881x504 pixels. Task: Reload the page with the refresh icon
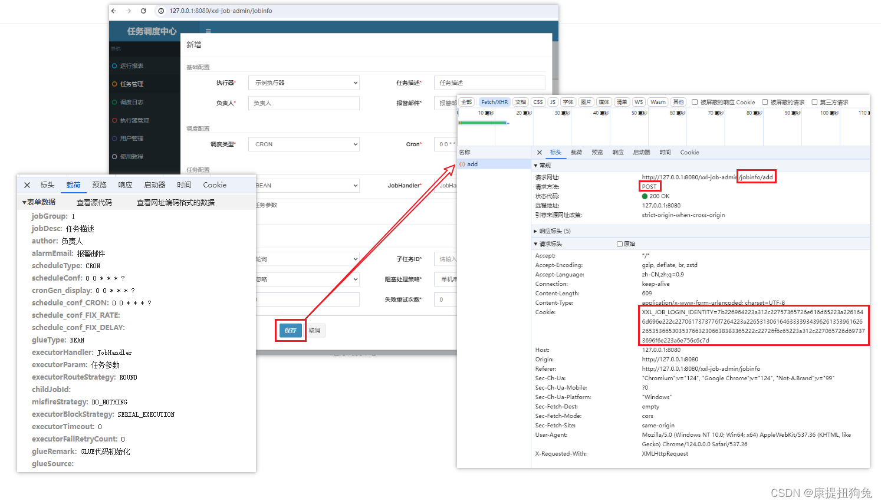tap(143, 11)
